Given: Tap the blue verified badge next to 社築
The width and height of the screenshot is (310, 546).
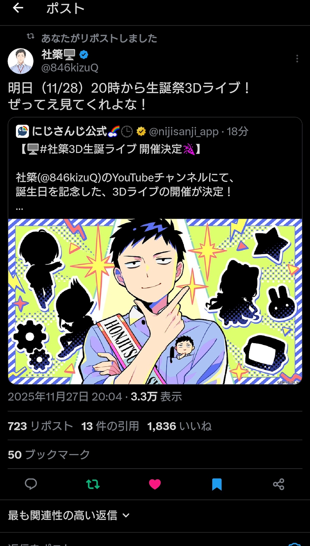Looking at the screenshot, I should (84, 55).
